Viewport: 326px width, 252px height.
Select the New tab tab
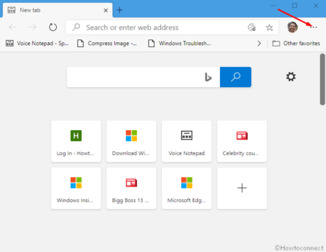tap(57, 10)
